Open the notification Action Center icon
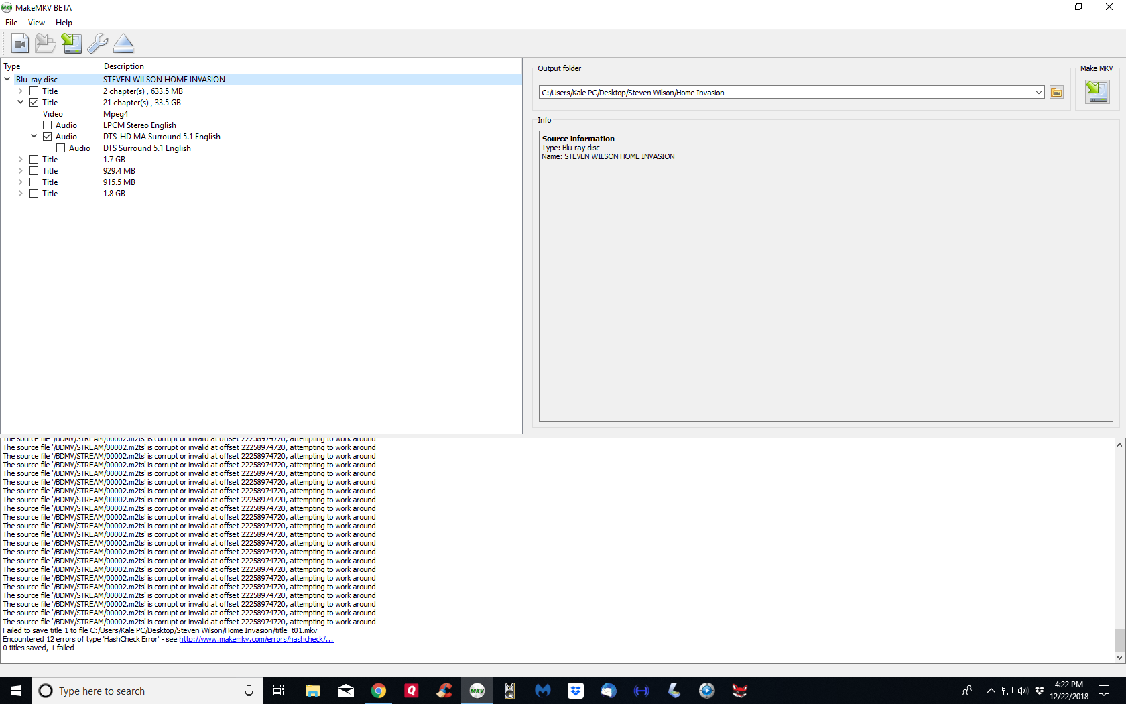The height and width of the screenshot is (704, 1126). pos(1104,691)
